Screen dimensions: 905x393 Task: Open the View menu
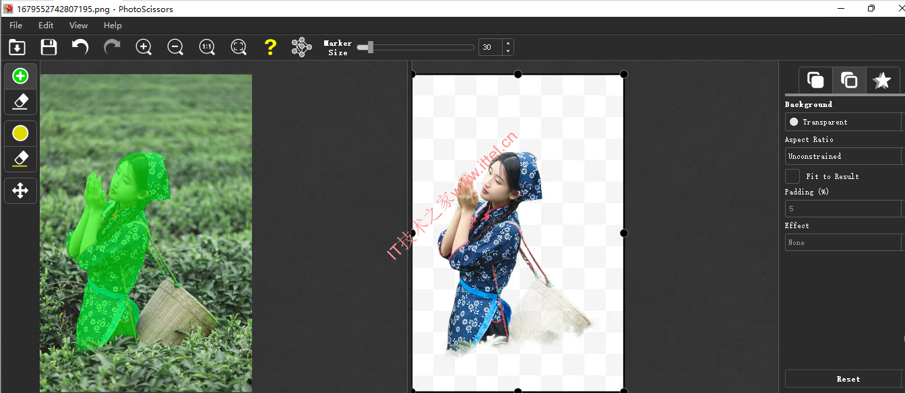click(78, 26)
